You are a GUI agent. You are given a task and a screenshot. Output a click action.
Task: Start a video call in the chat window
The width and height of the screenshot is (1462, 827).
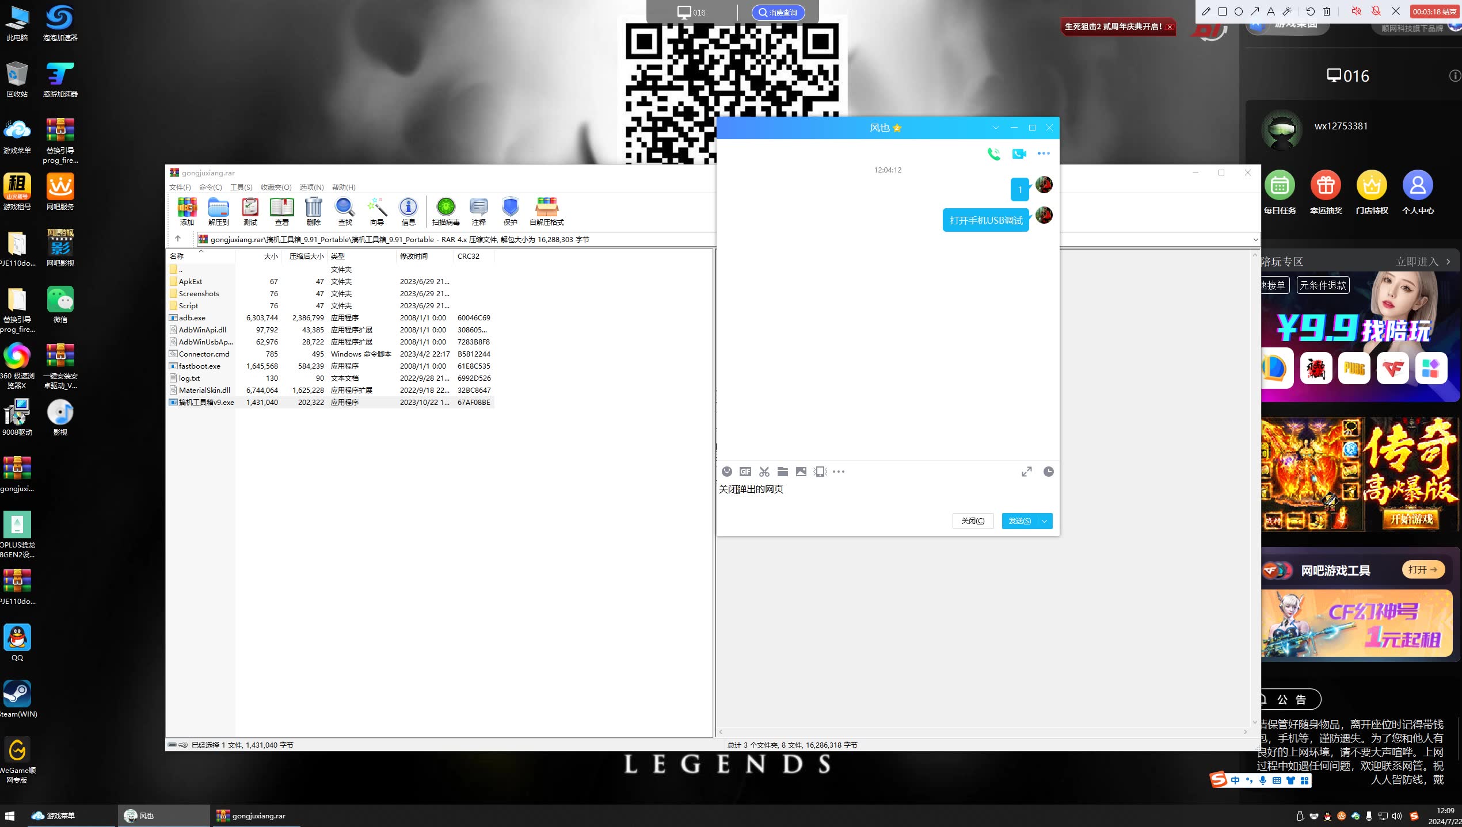tap(1019, 154)
